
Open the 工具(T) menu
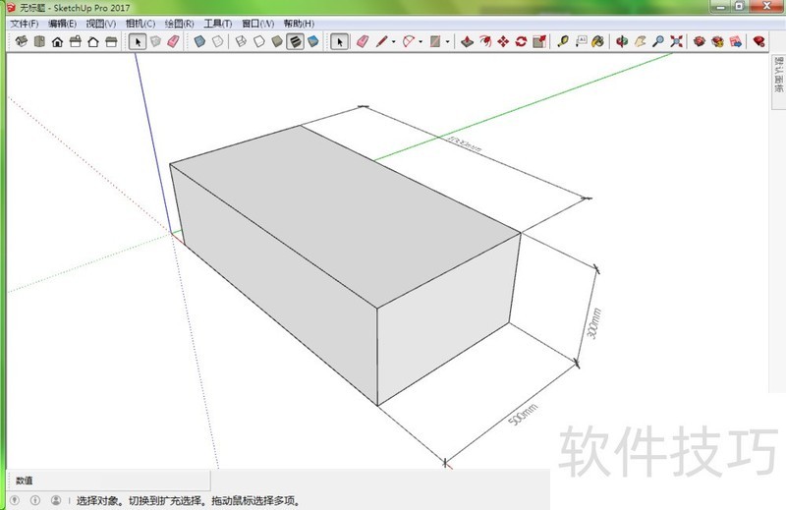coord(217,24)
